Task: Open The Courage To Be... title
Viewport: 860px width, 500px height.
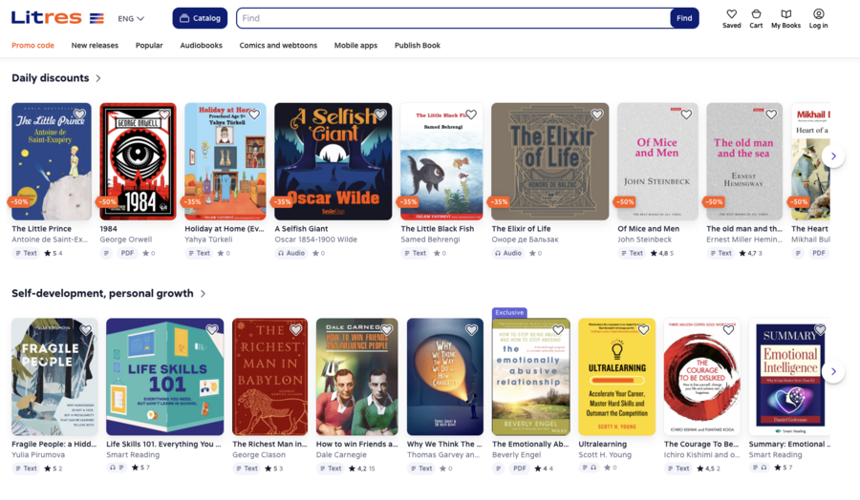Action: 701,444
